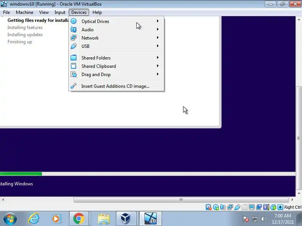The image size is (302, 226).
Task: Click the horizontal scrollbar right arrow
Action: pyautogui.click(x=292, y=200)
